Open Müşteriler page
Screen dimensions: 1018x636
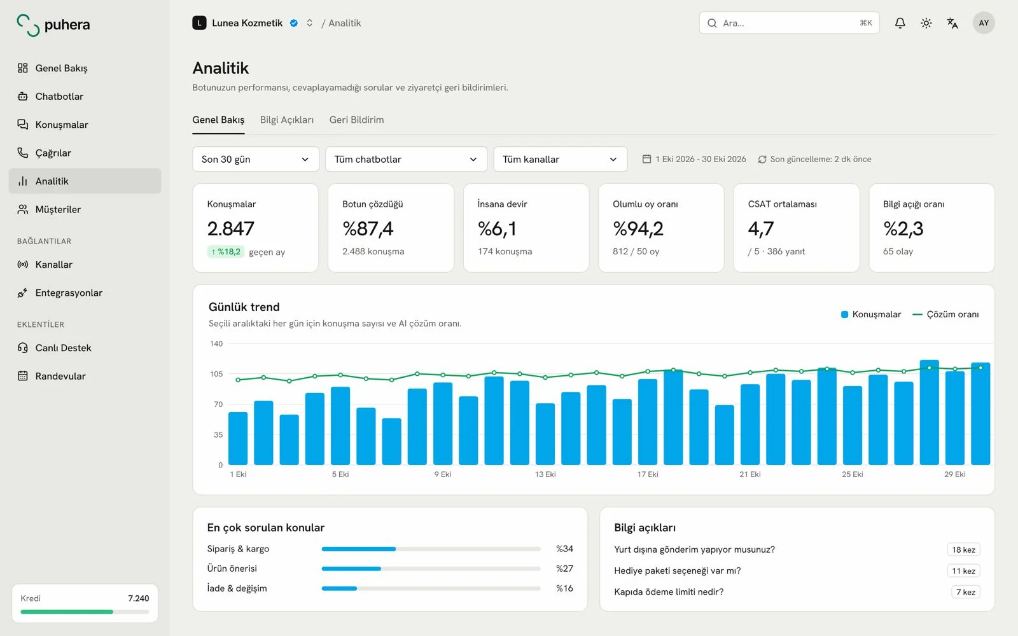85,209
